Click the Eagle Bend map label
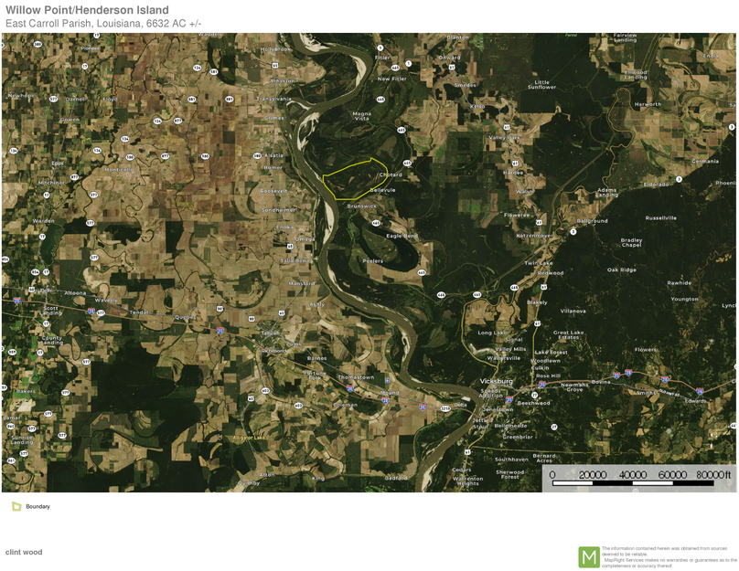Image resolution: width=739 pixels, height=571 pixels. click(x=402, y=236)
